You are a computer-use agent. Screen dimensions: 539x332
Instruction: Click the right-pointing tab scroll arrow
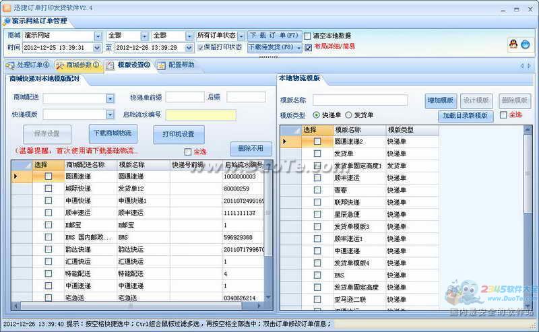click(529, 65)
